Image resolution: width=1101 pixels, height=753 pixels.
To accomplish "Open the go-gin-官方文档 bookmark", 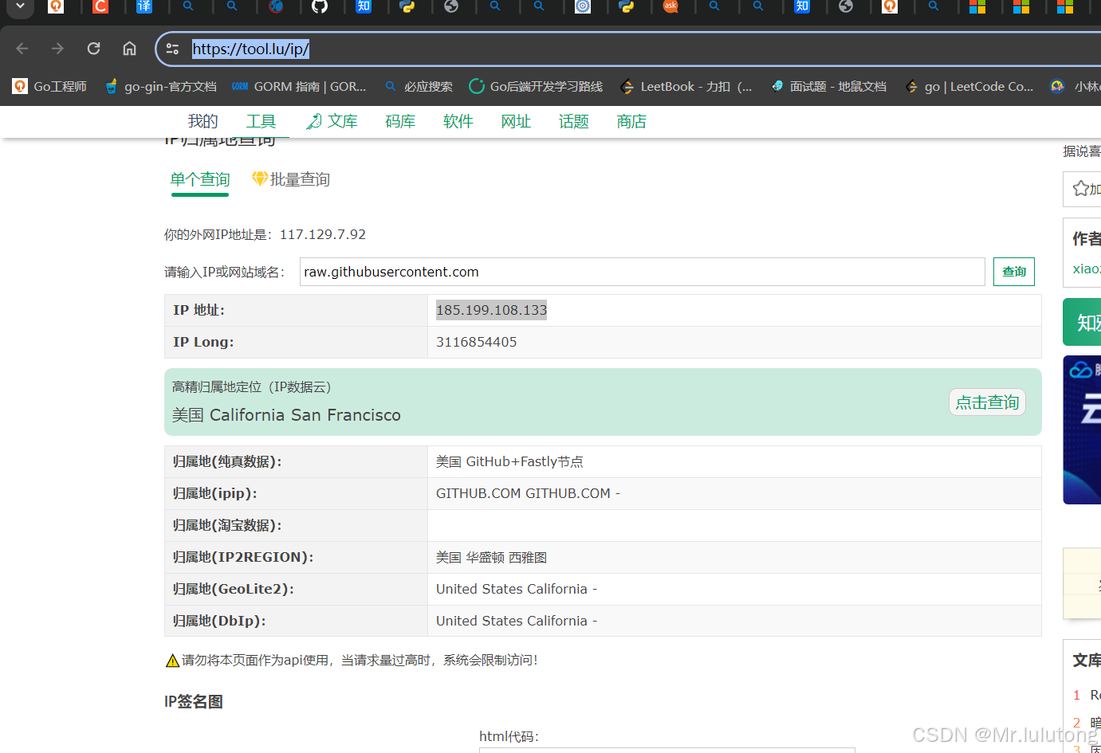I will [x=160, y=86].
